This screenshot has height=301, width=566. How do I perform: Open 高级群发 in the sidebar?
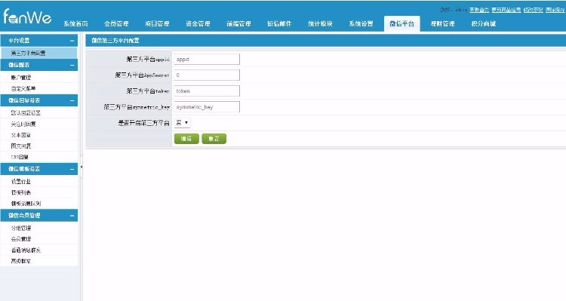tap(21, 261)
